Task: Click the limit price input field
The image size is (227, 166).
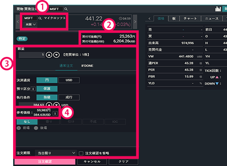Action: (x=32, y=104)
